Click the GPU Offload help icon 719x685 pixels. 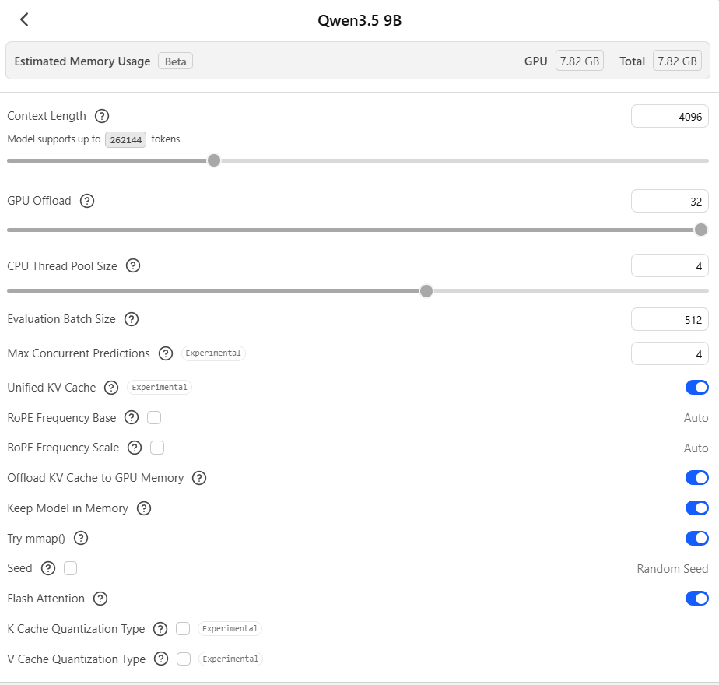click(x=86, y=201)
